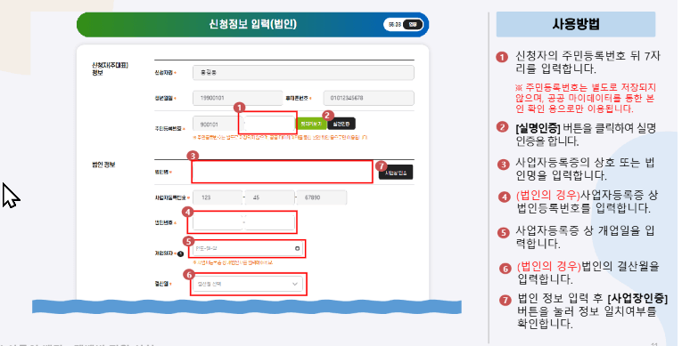Click the 법인 정보 section label
The image size is (682, 346).
pyautogui.click(x=103, y=165)
